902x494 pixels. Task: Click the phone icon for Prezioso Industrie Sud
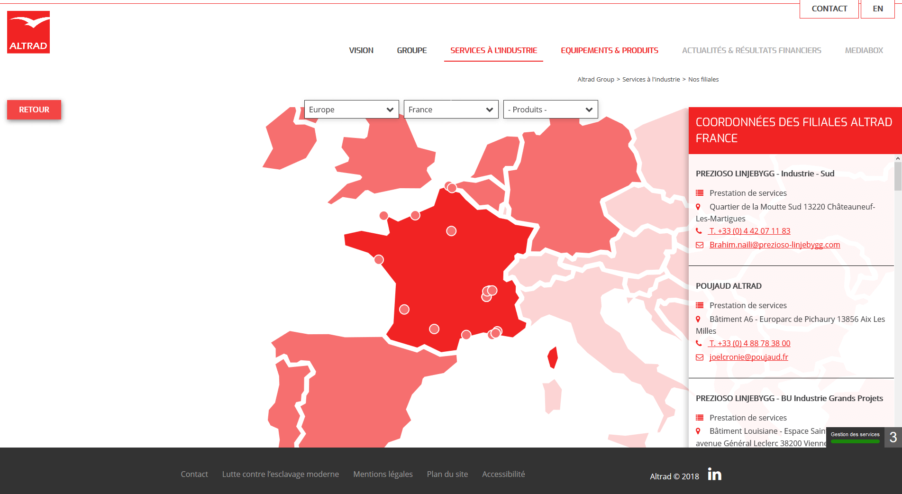(699, 231)
